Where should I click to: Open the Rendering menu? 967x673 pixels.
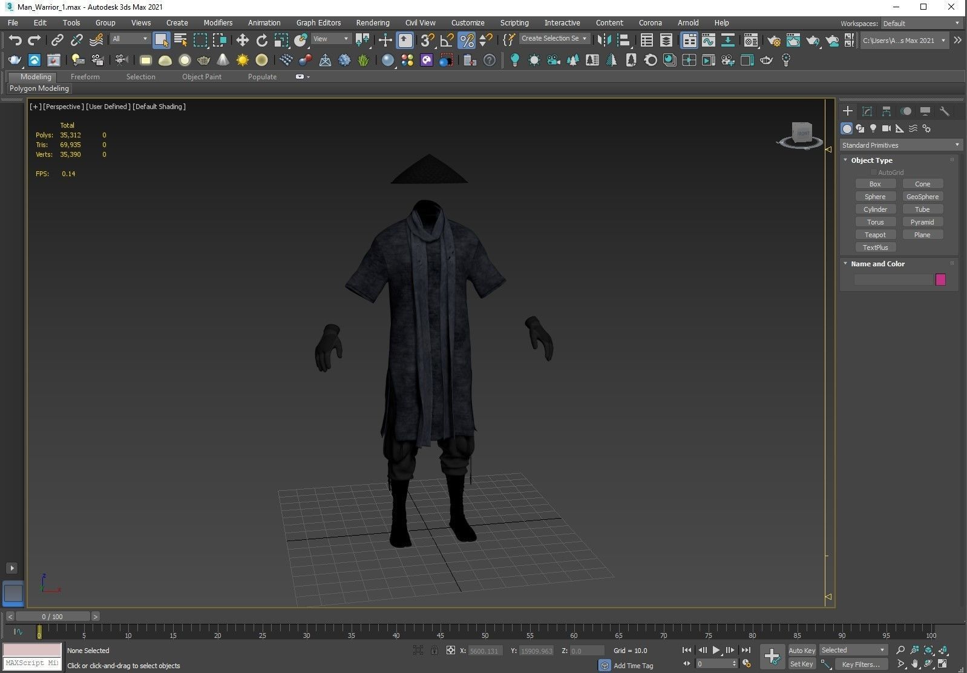(x=372, y=22)
